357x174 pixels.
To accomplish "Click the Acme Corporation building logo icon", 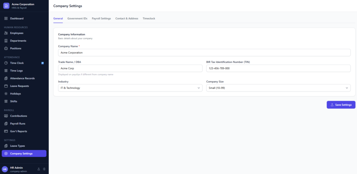I will click(x=6, y=6).
